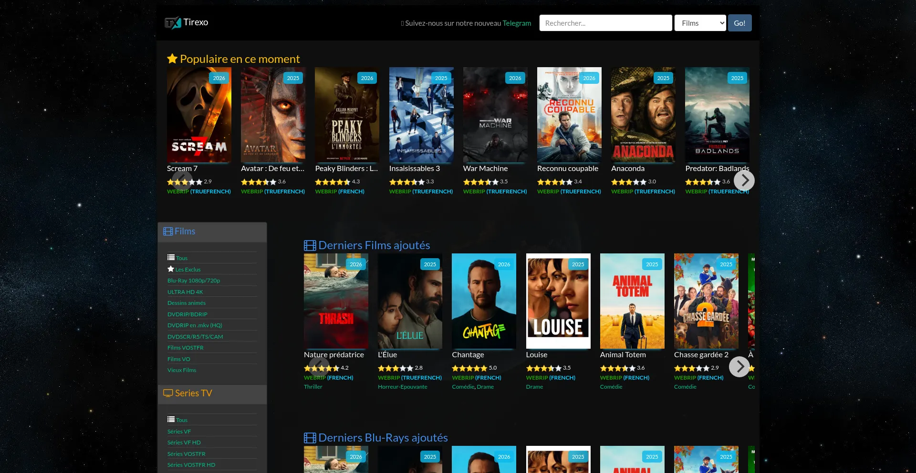
Task: Go to next popular movies slide
Action: [744, 180]
